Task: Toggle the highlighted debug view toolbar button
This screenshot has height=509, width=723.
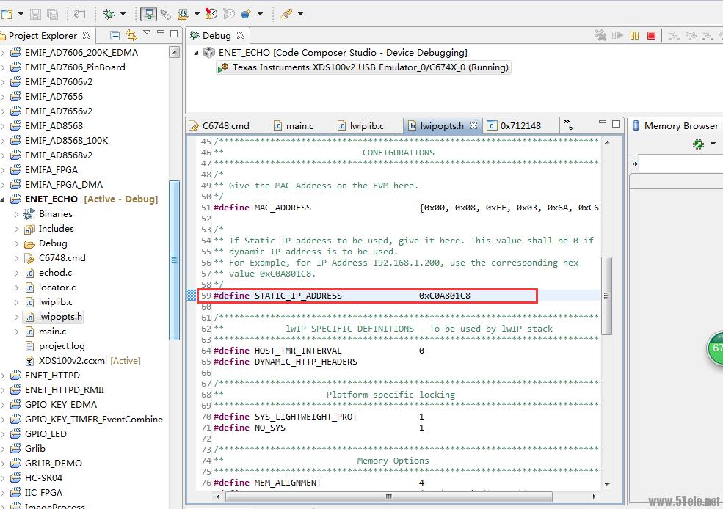Action: [x=149, y=13]
